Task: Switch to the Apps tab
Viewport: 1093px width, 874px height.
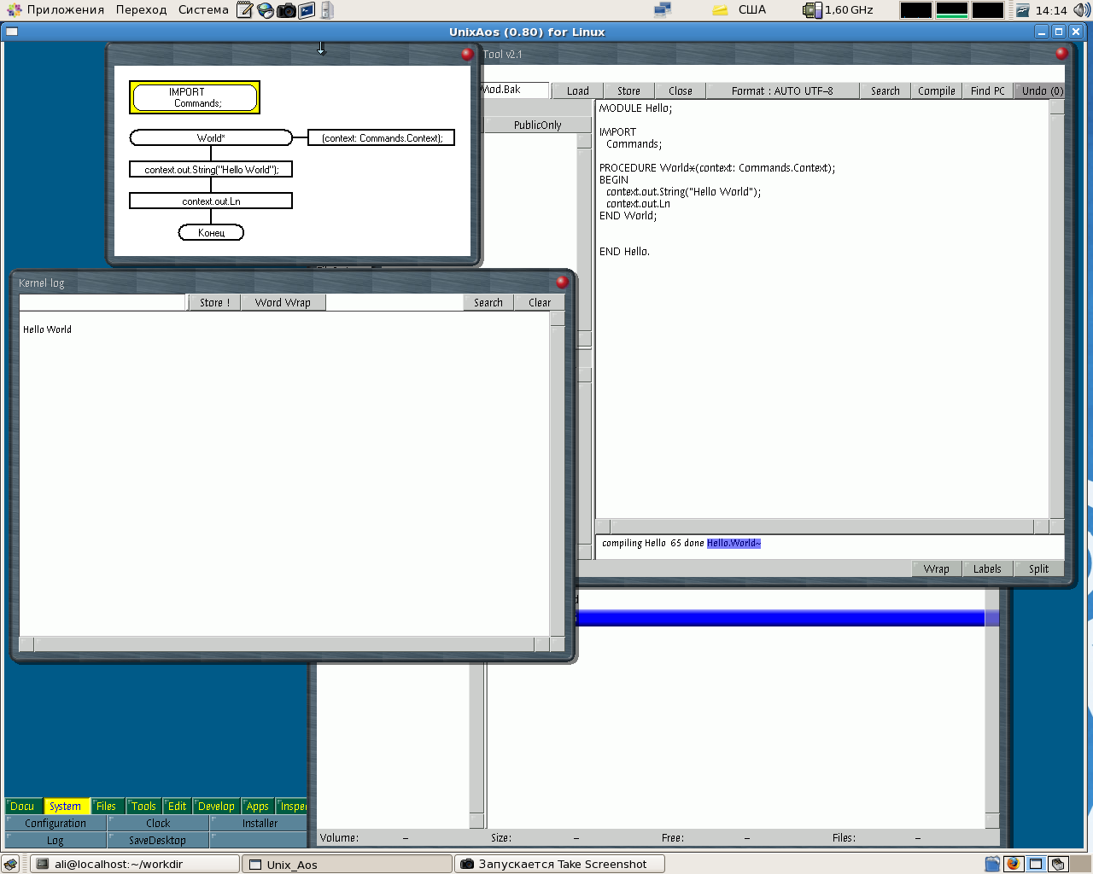Action: 257,807
